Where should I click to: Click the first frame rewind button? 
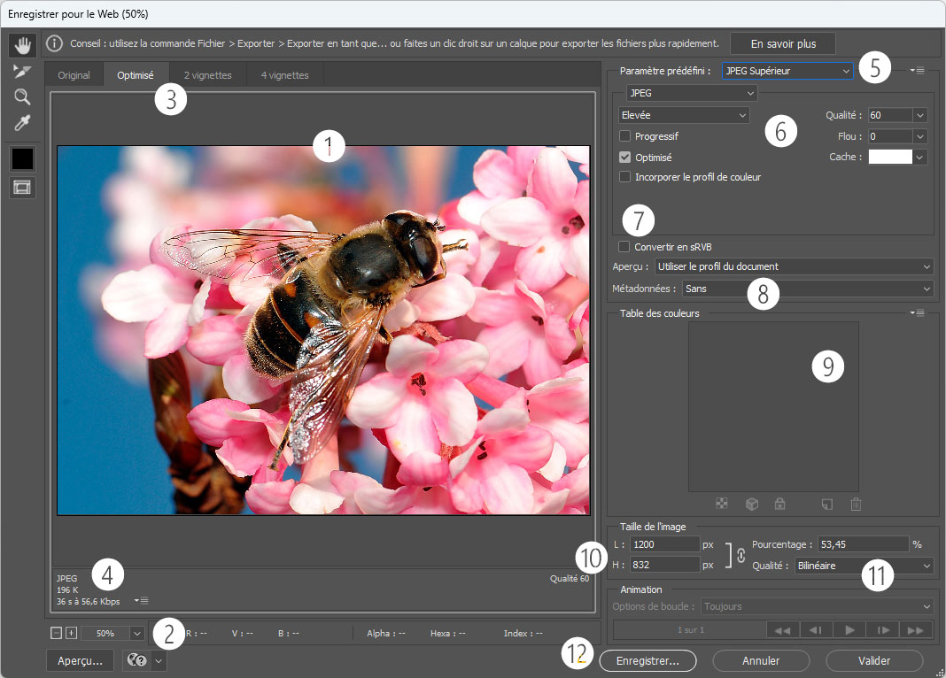[782, 630]
